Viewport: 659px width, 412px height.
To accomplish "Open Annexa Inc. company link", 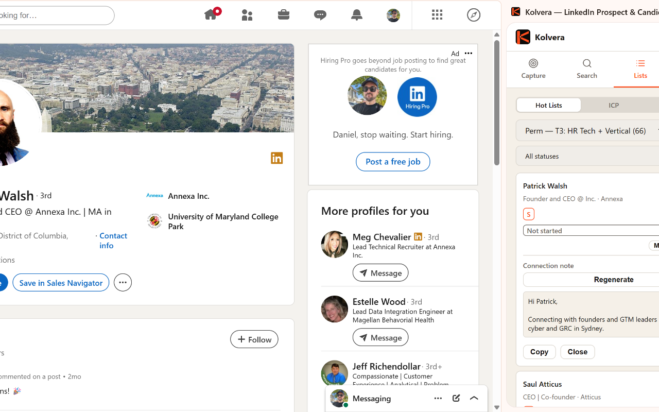I will coord(188,196).
